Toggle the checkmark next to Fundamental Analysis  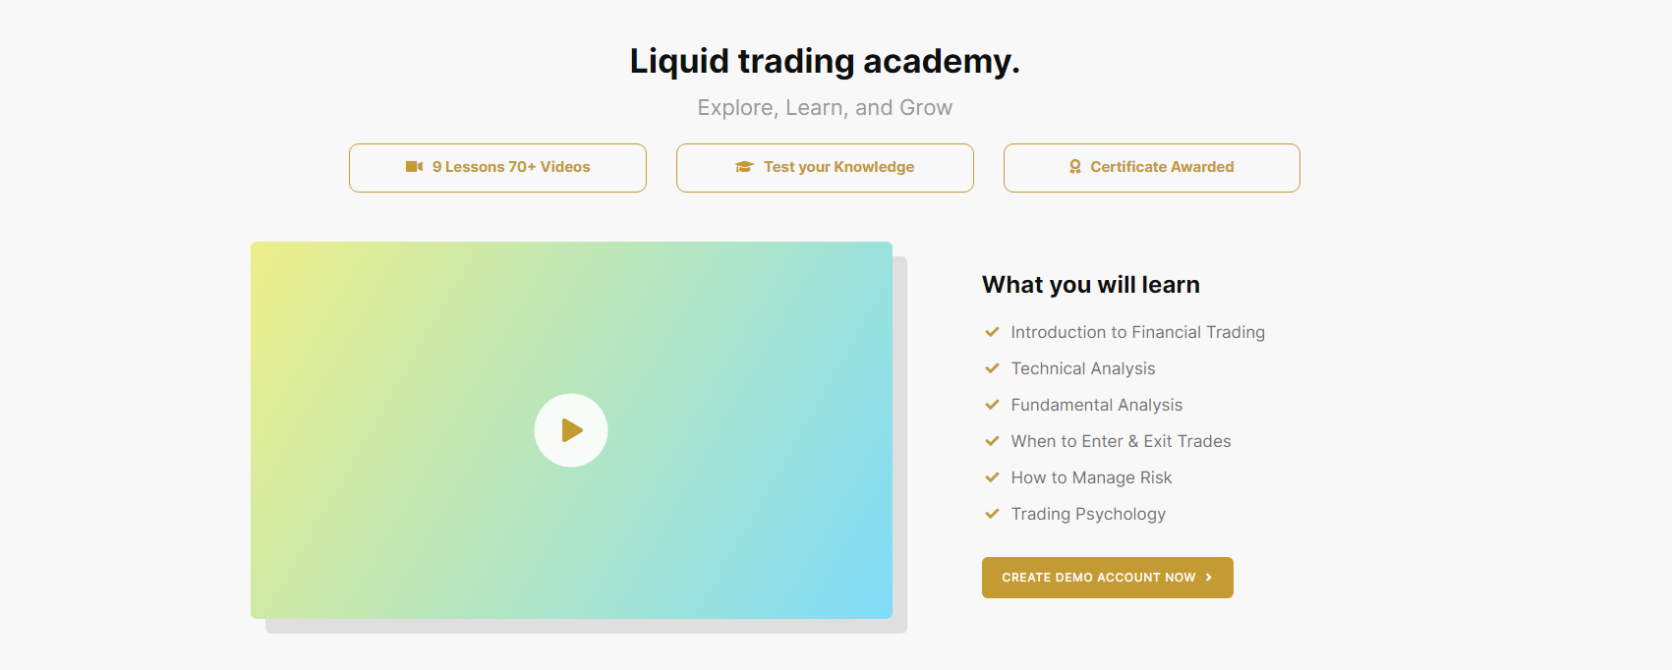point(992,405)
